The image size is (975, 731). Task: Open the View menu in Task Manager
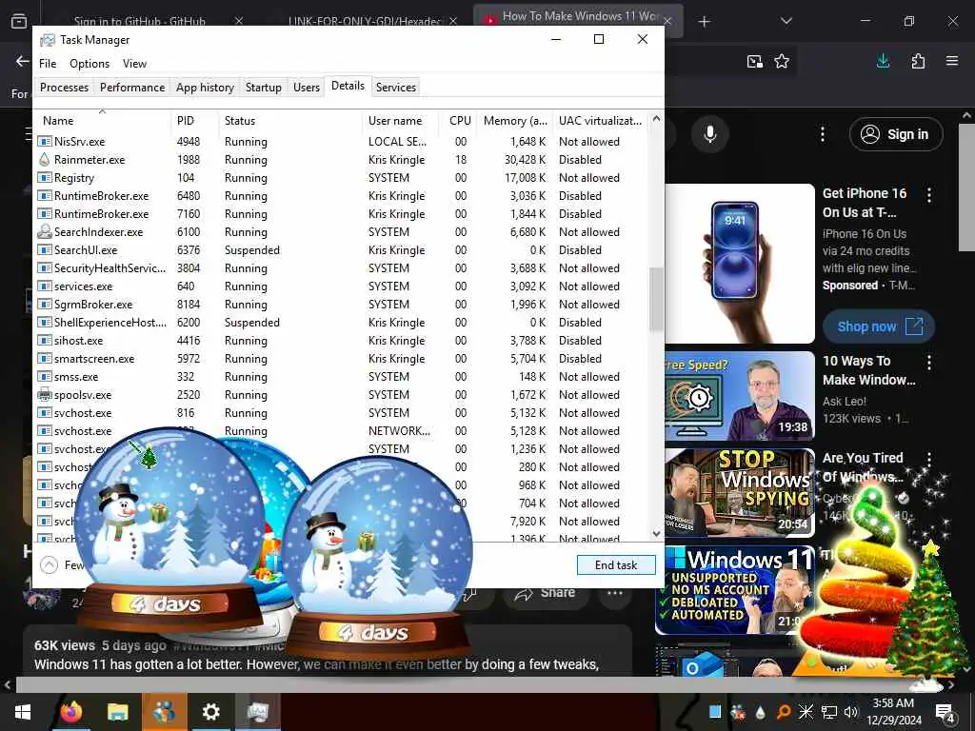(134, 64)
